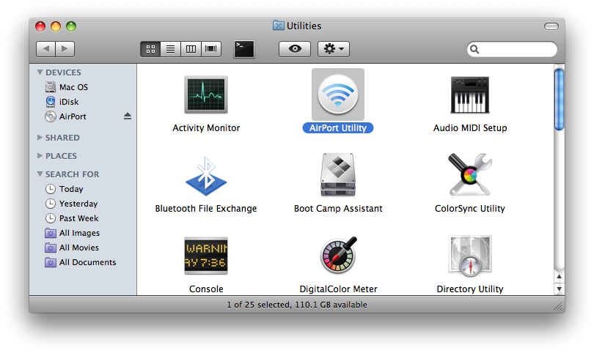Select the AirPort Utility Wi-Fi icon
The height and width of the screenshot is (353, 594).
pos(338,94)
